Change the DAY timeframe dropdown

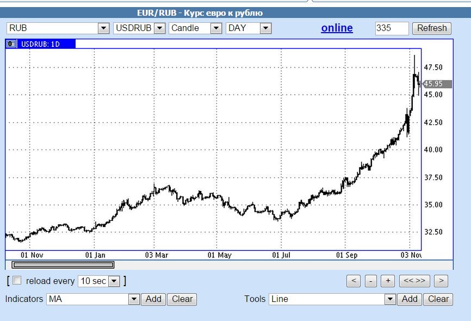(x=265, y=28)
